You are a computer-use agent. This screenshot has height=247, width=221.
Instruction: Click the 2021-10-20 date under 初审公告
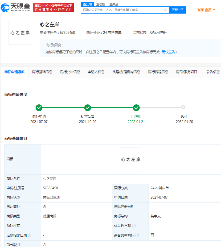(88, 122)
